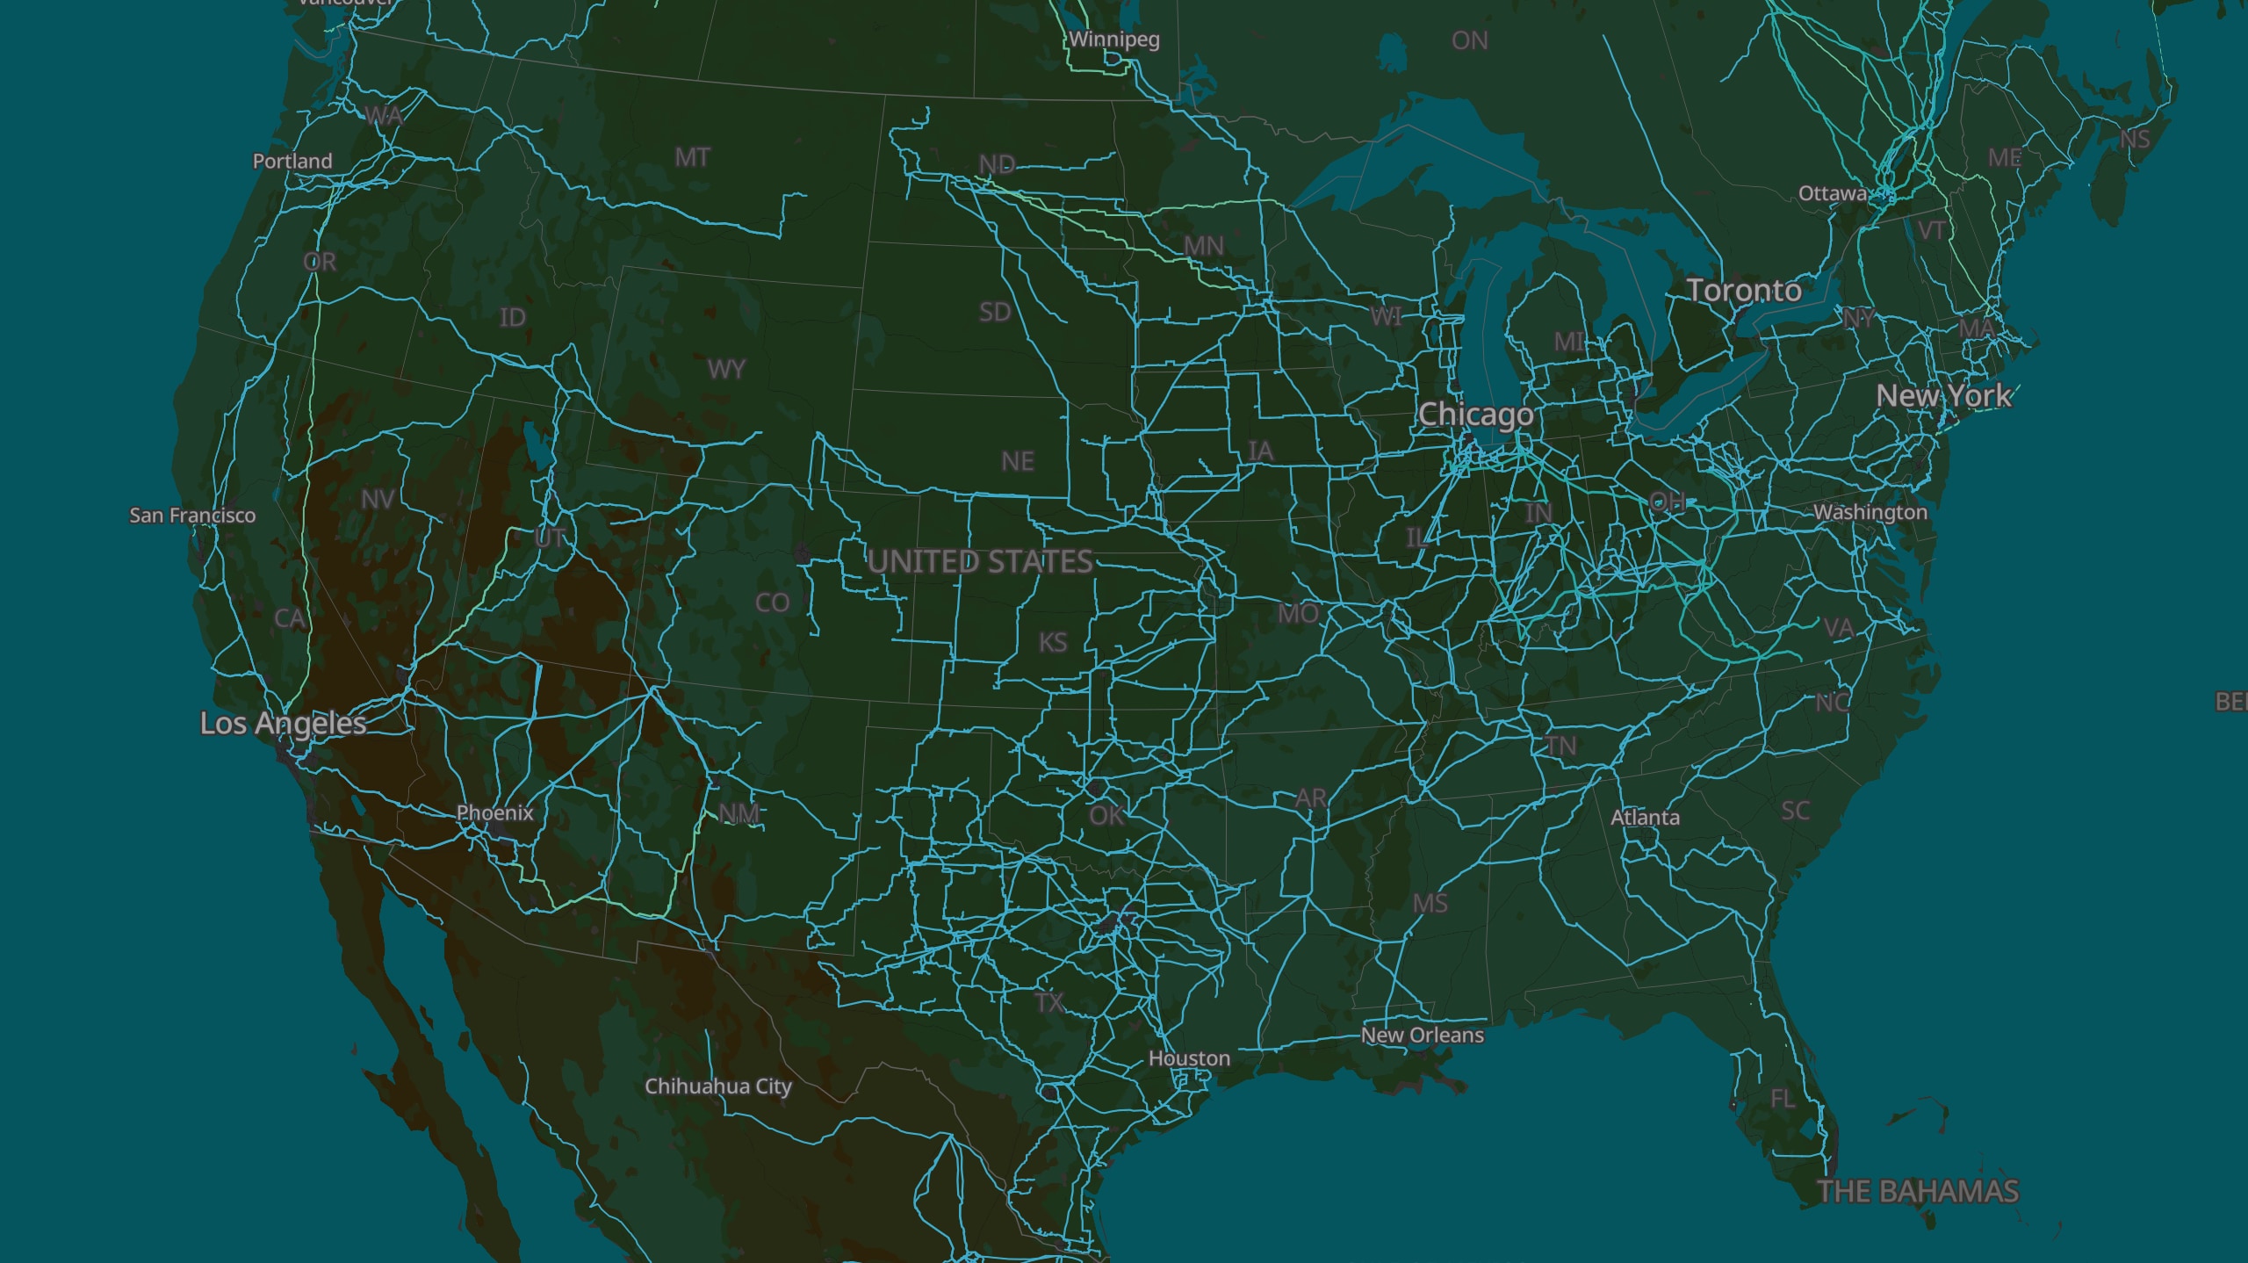Click the SD state label

coord(995,312)
